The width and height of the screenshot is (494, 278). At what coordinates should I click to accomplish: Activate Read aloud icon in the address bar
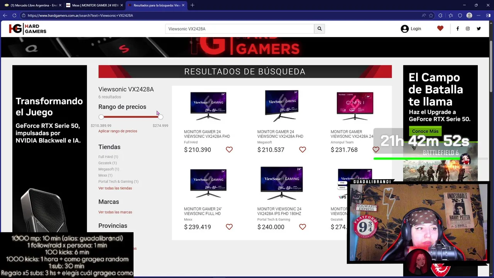coord(424,15)
